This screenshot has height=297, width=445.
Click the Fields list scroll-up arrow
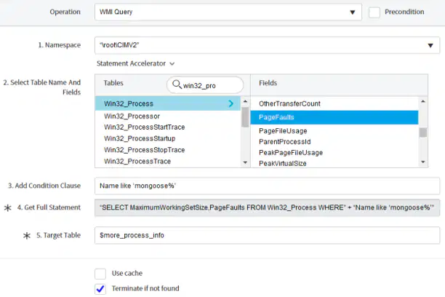(423, 101)
